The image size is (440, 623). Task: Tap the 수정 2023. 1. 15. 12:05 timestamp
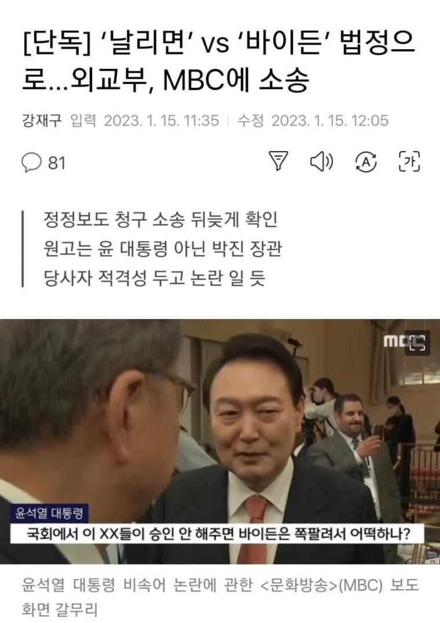tap(313, 120)
